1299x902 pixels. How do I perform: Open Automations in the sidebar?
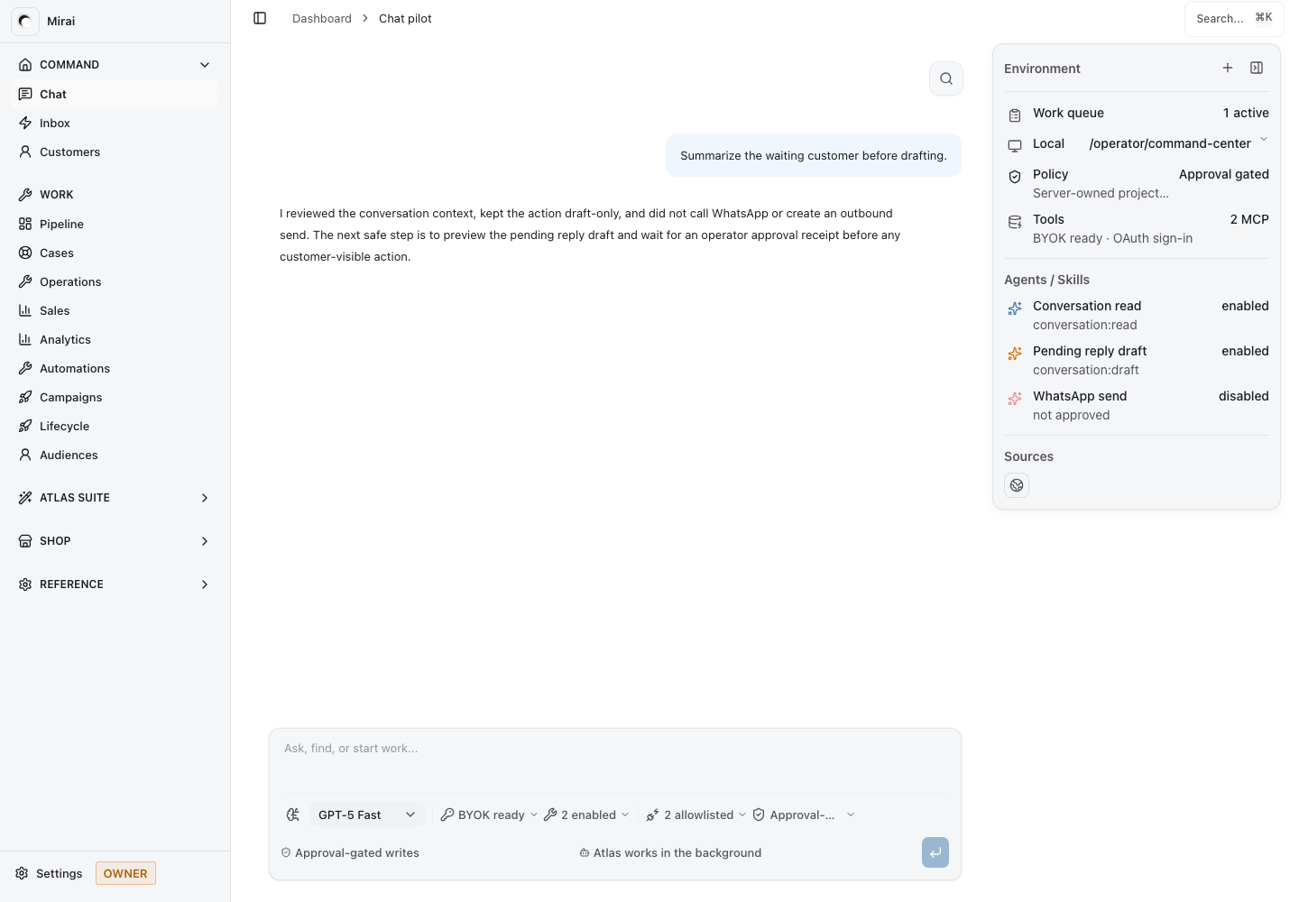pos(115,368)
